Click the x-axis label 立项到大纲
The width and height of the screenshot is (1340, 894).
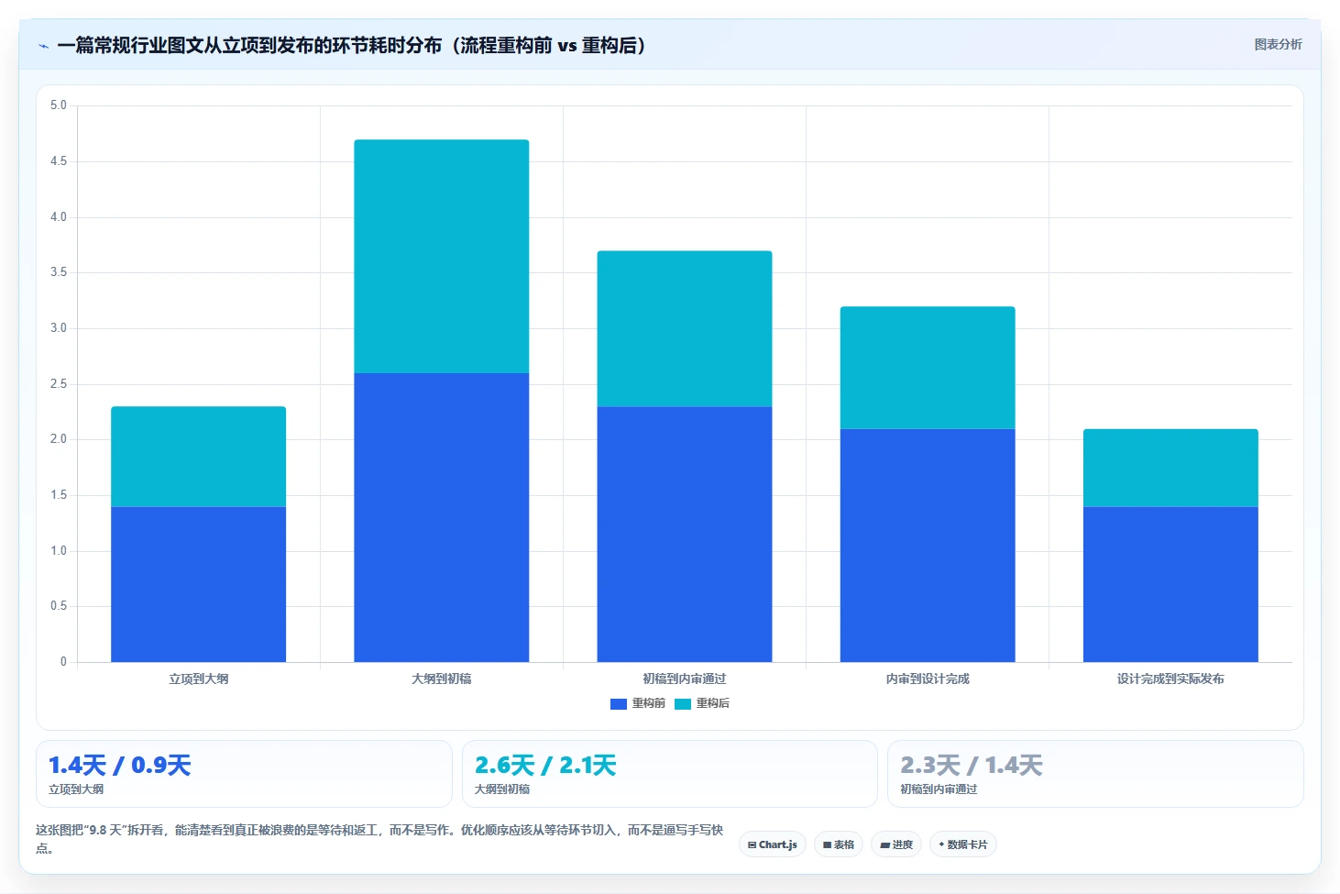click(x=198, y=679)
